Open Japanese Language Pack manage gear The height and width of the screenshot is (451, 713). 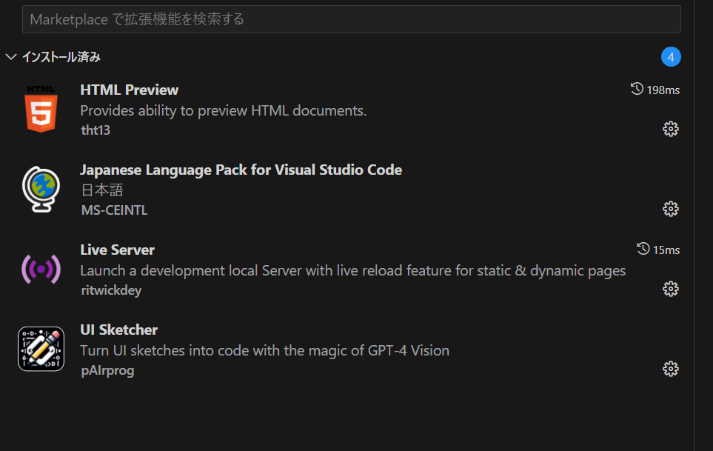coord(670,209)
